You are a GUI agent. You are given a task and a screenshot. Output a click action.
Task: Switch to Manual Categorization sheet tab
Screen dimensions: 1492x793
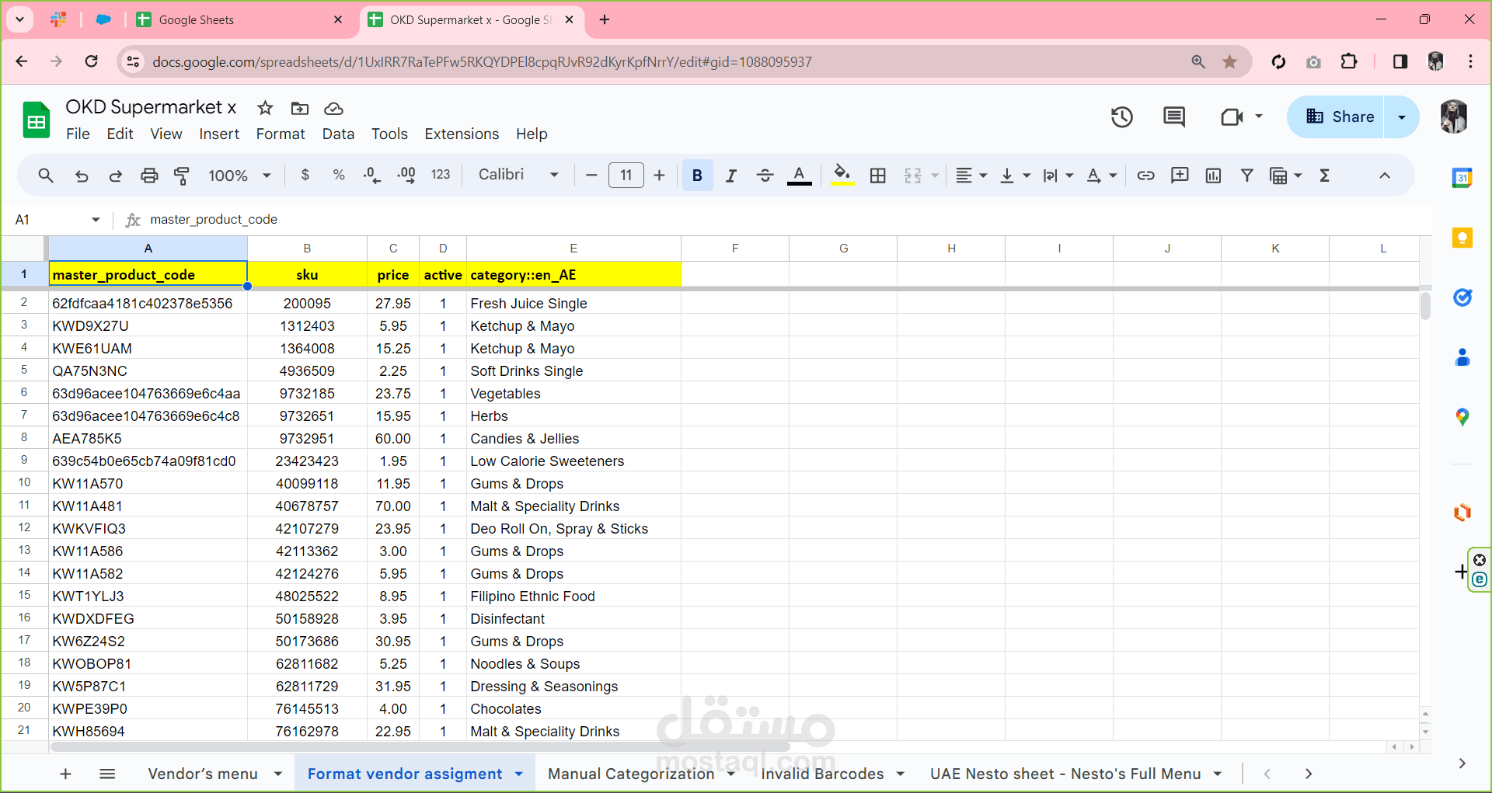pos(631,774)
